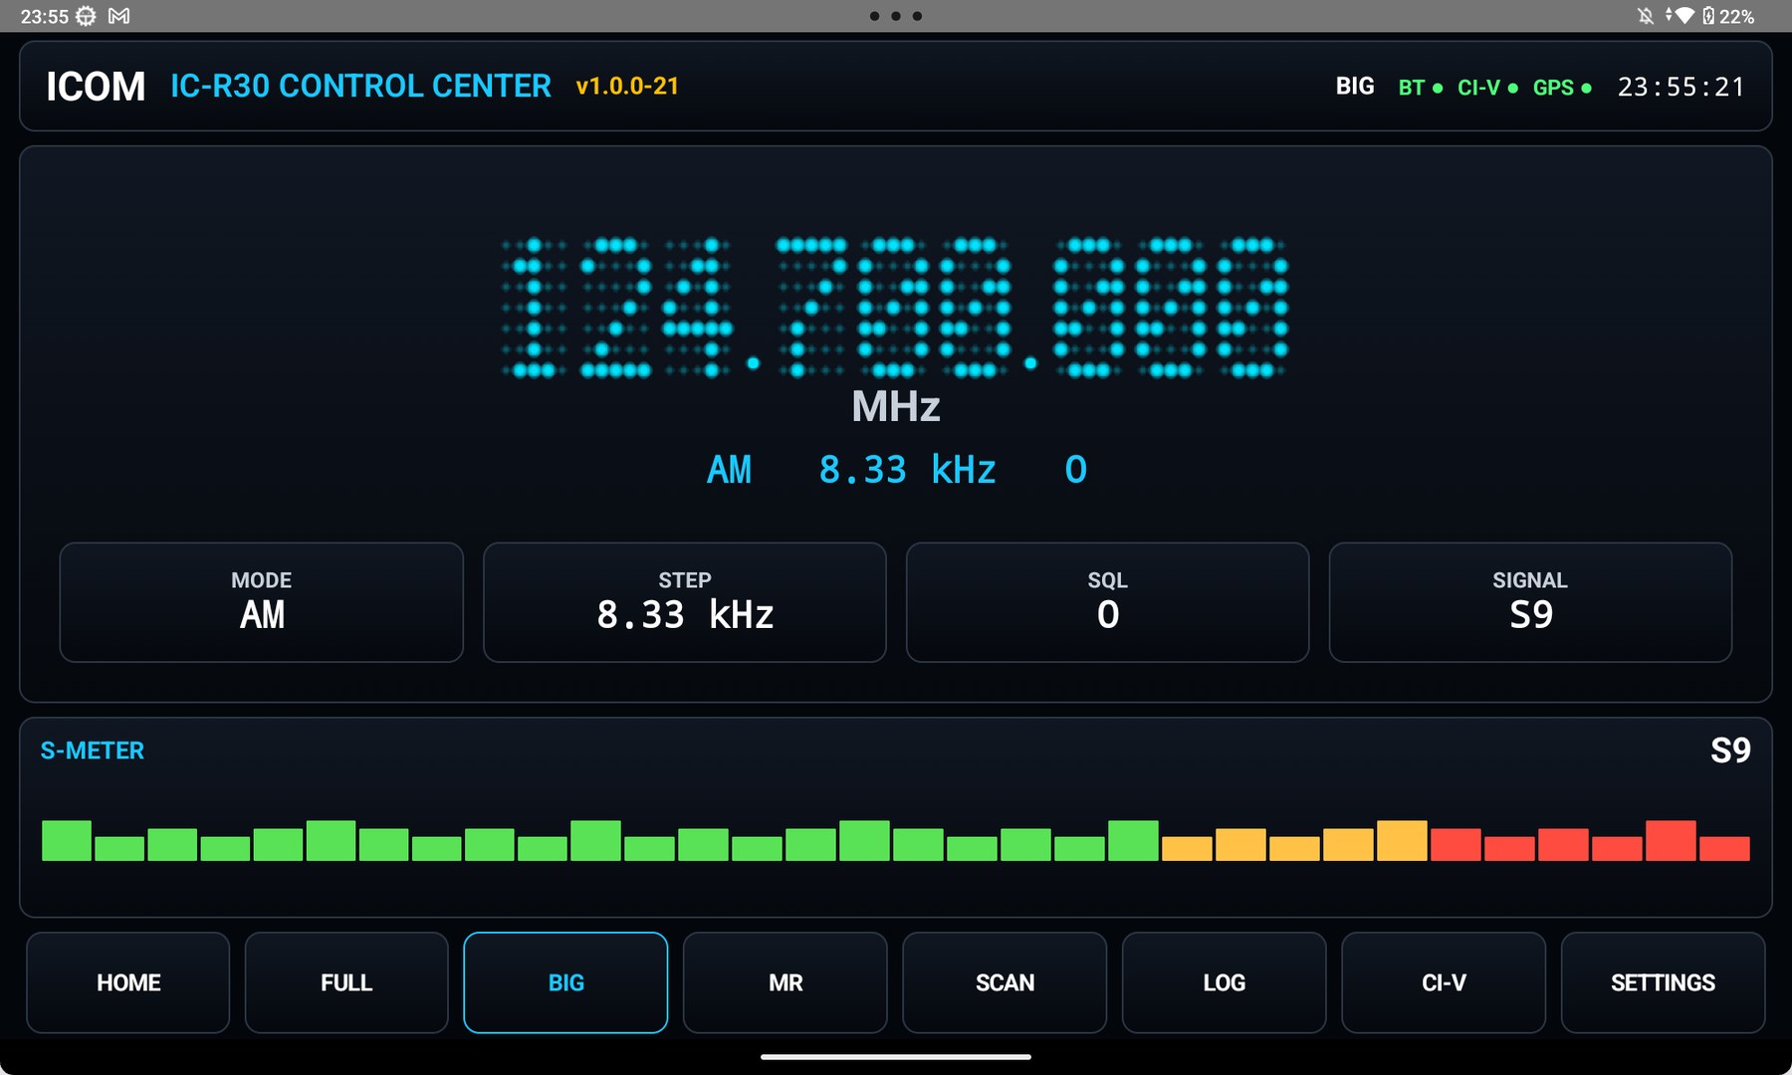
Task: Click the blue squelch value 0 text
Action: 1076,470
